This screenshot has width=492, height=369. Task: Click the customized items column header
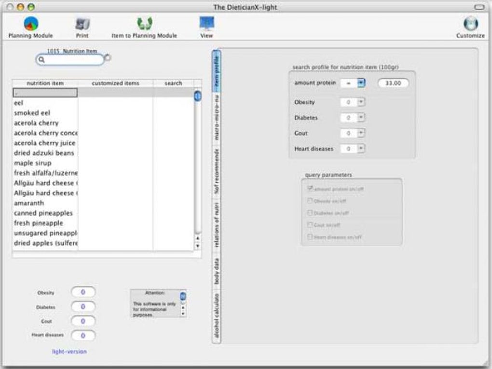[115, 83]
